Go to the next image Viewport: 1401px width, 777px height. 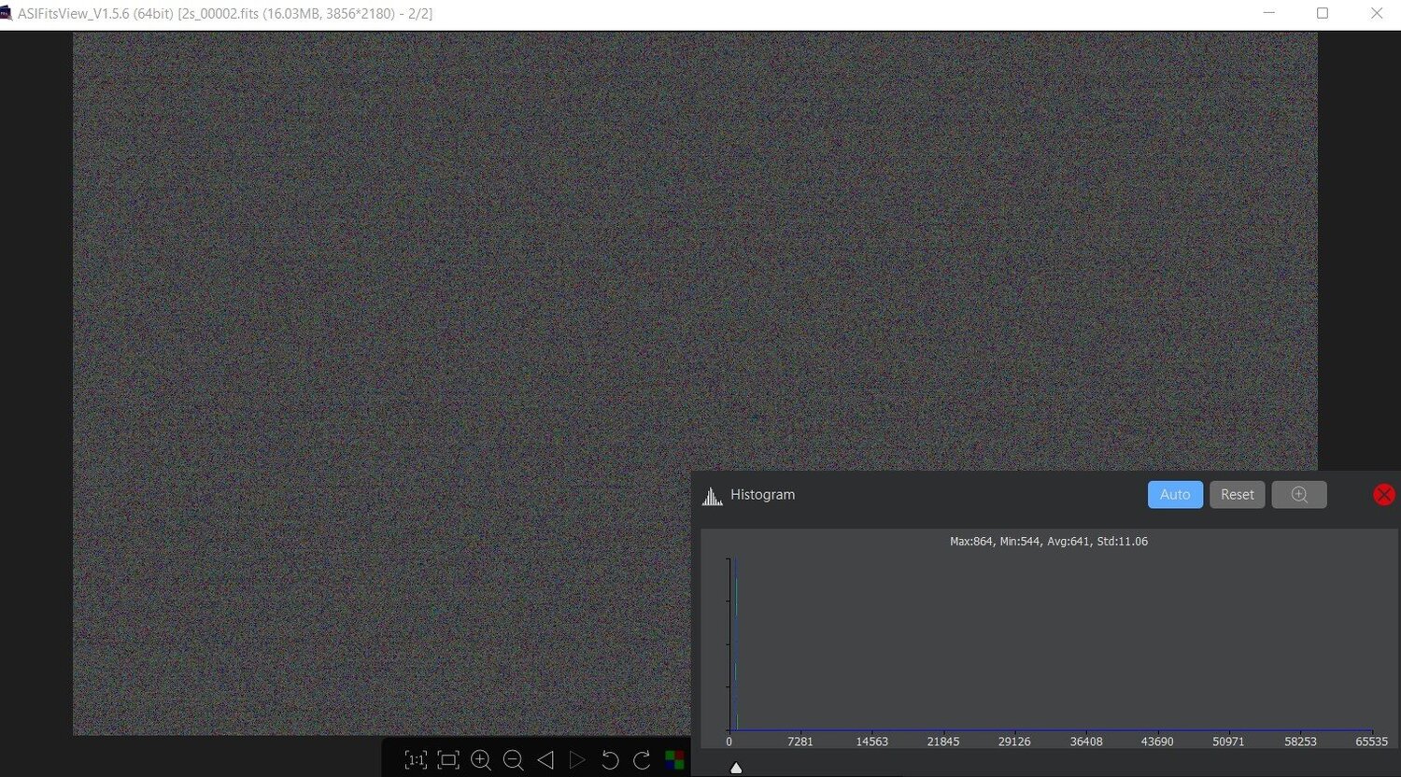click(x=577, y=760)
